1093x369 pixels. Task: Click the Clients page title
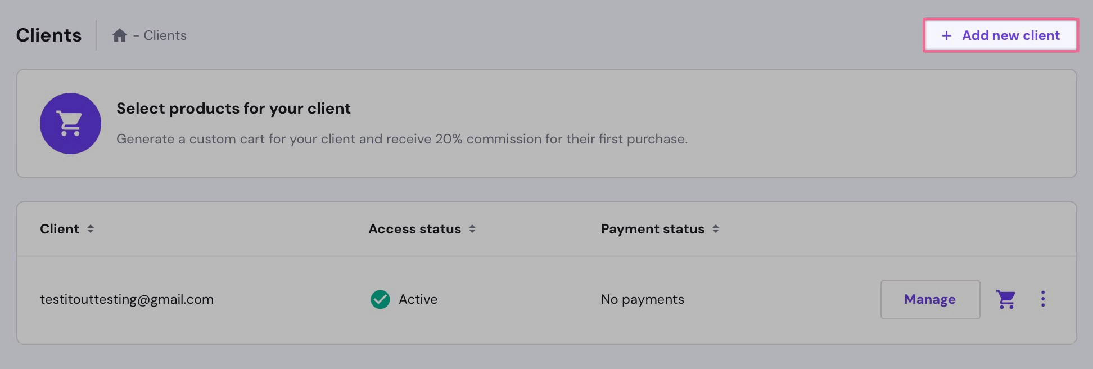point(49,35)
